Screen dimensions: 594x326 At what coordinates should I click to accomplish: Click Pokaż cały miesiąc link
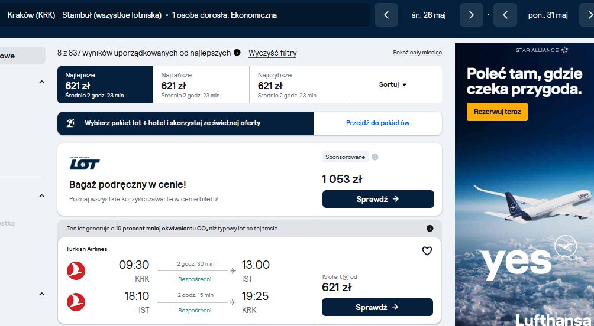tap(418, 53)
